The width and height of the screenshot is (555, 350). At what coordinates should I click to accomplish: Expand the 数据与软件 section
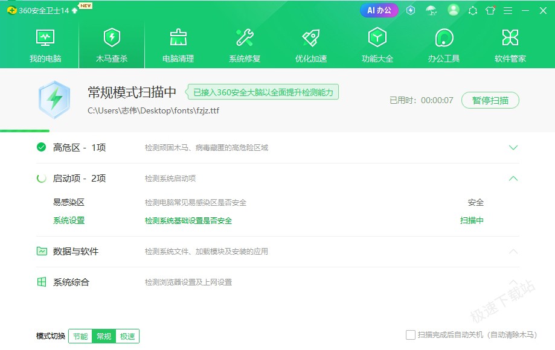(513, 252)
